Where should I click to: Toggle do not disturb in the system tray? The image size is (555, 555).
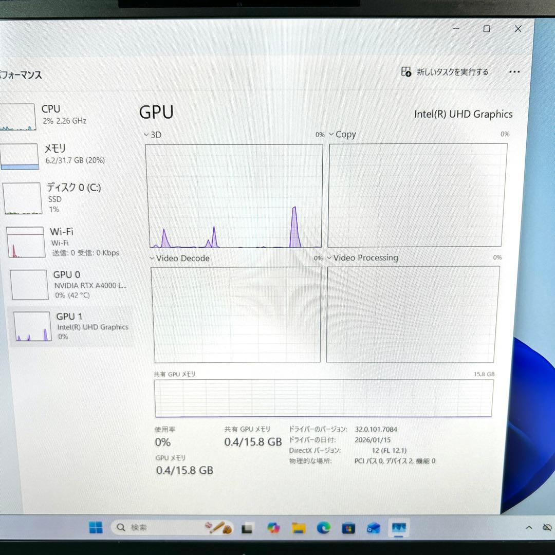(x=546, y=528)
